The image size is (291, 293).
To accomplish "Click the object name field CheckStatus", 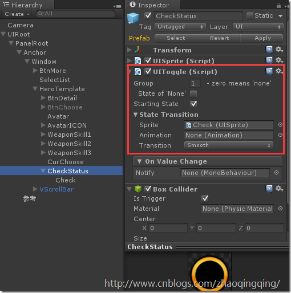I will click(199, 16).
